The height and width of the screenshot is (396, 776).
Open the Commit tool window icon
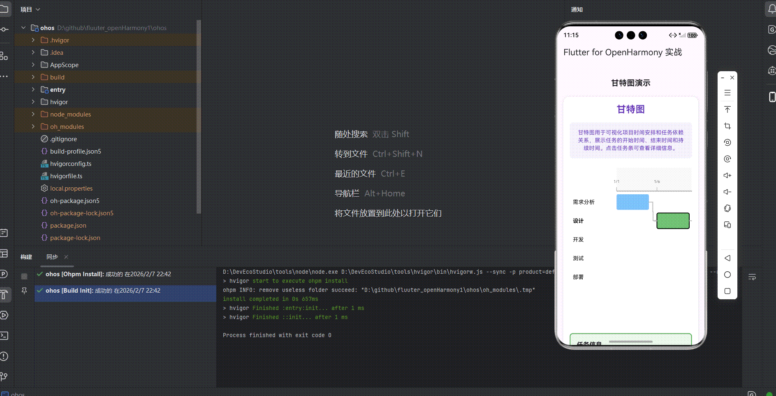pos(4,29)
